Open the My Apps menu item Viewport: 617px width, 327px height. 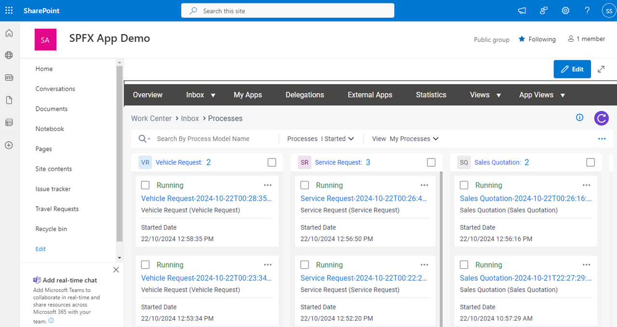click(x=248, y=95)
